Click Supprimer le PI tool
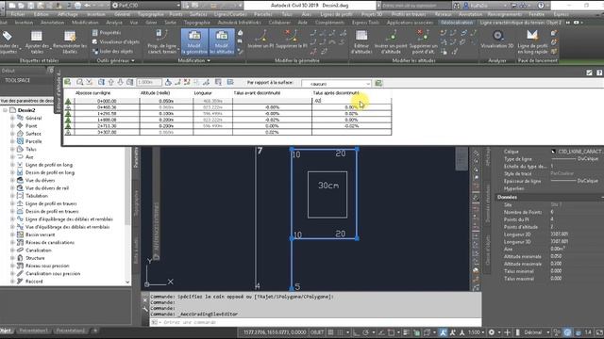The image size is (604, 339). [x=292, y=40]
